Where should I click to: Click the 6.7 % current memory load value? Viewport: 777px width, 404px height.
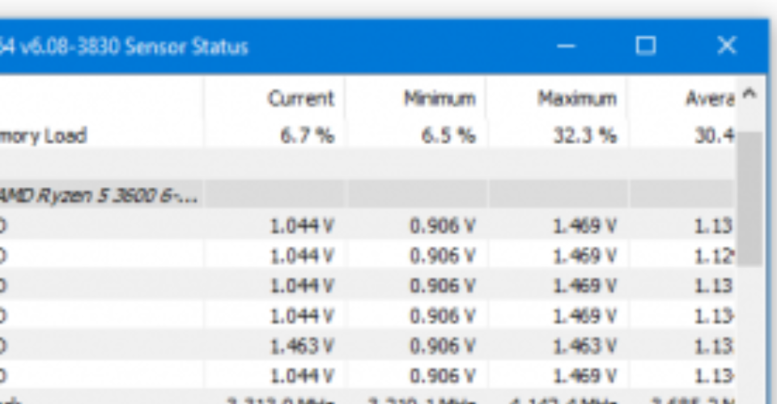pos(308,135)
